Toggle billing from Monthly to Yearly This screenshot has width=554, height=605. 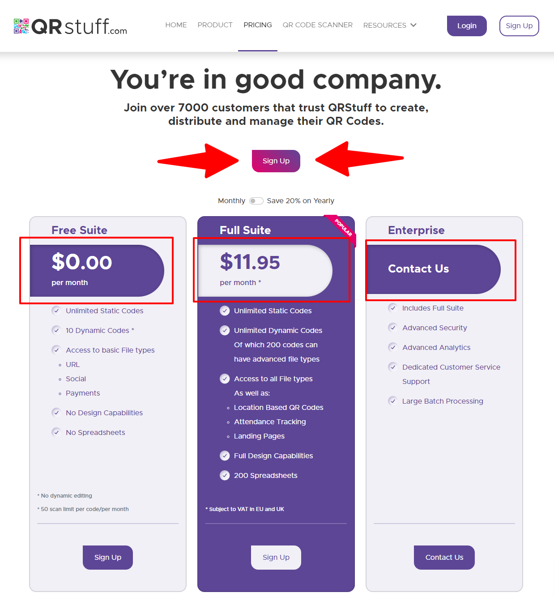point(256,201)
